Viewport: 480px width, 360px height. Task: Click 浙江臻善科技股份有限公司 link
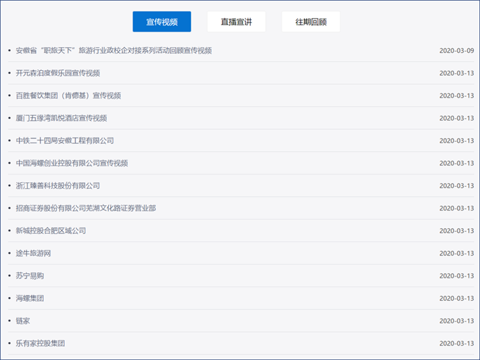58,185
